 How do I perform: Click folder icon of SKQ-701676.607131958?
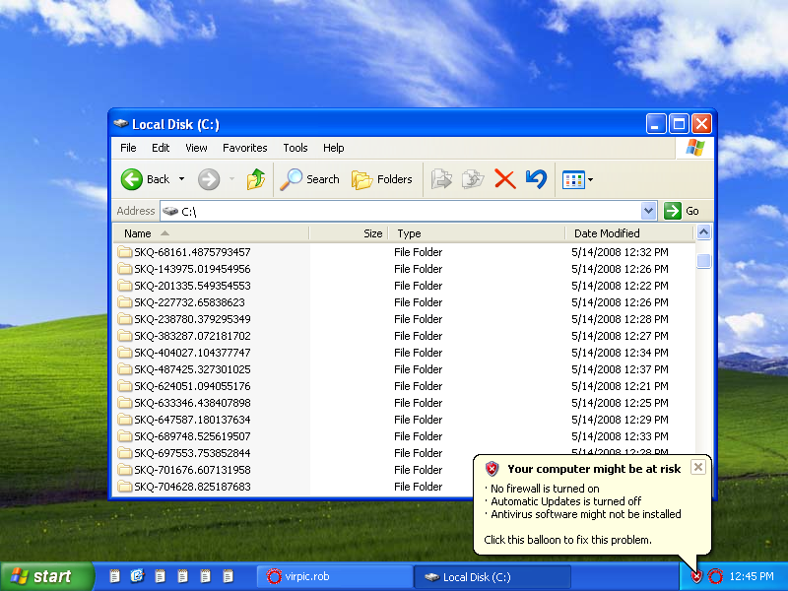125,470
